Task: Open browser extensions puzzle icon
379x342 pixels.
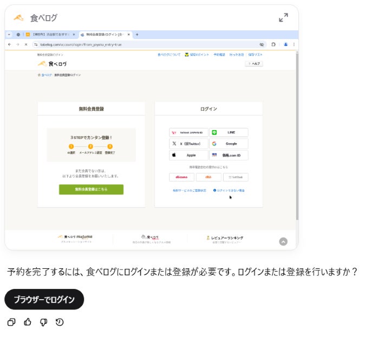Action: click(273, 44)
